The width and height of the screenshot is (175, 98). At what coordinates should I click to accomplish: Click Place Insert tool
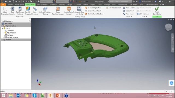click(x=128, y=14)
